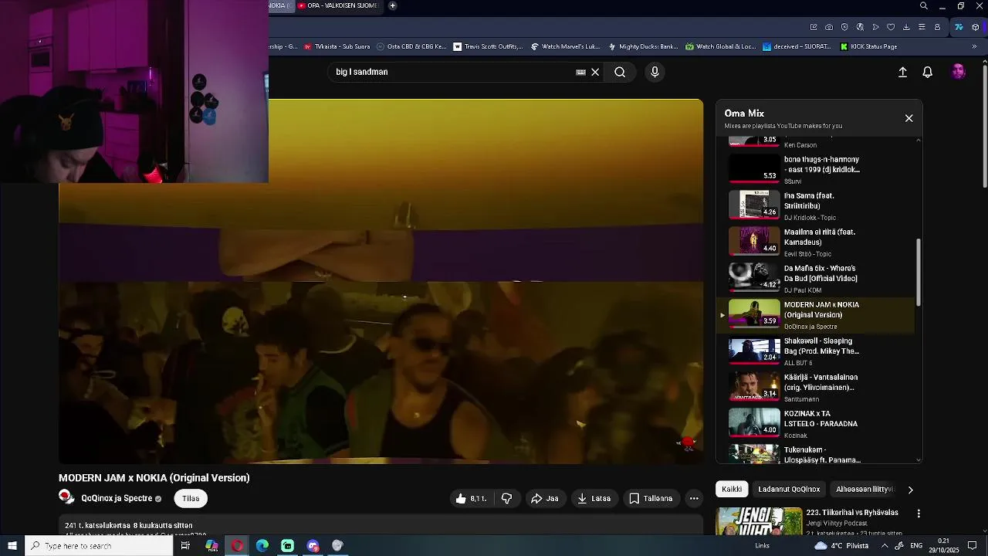Open options menu for 223. Tiikerihai video
Viewport: 988px width, 556px height.
919,514
